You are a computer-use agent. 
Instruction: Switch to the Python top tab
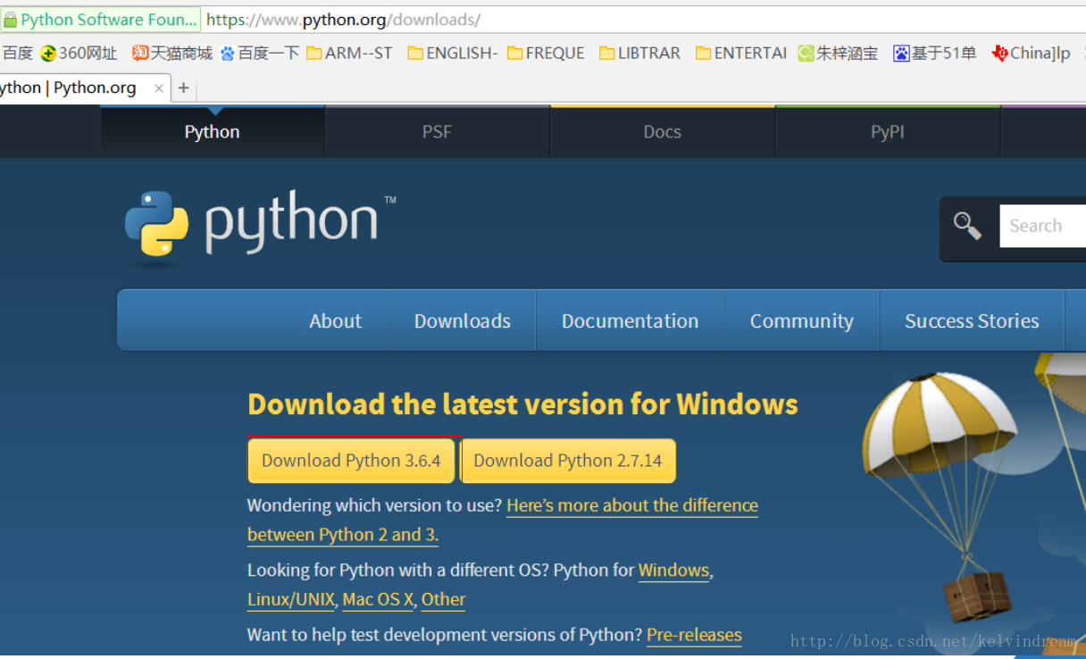click(212, 132)
